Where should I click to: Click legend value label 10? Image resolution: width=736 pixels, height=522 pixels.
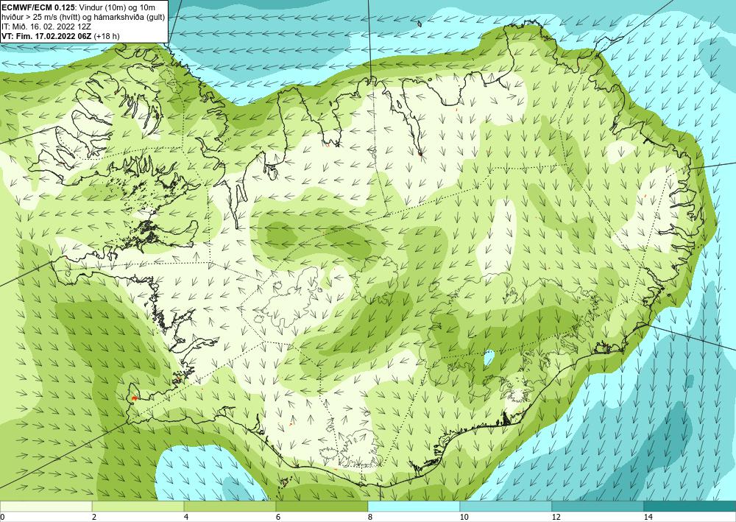pos(464,517)
